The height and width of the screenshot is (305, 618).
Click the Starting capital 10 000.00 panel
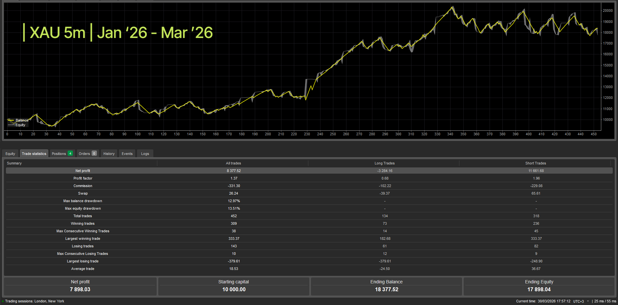tap(233, 286)
